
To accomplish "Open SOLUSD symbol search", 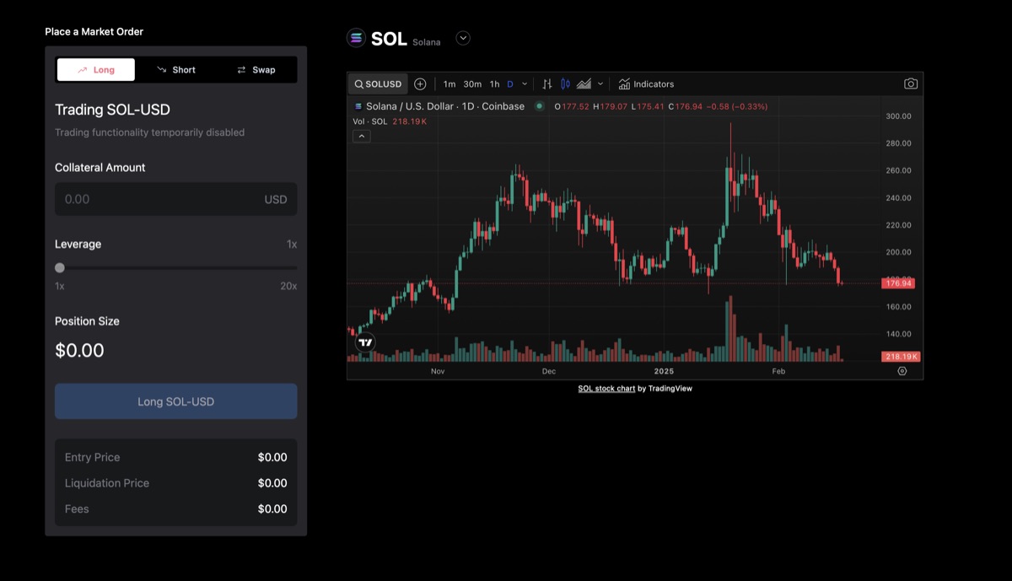I will (x=378, y=84).
